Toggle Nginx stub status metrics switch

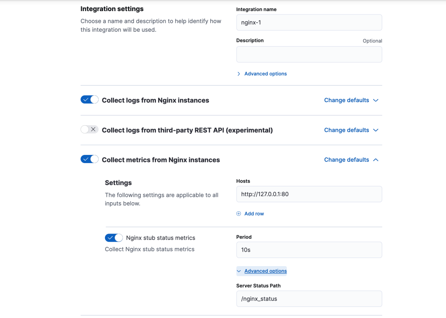click(x=114, y=238)
